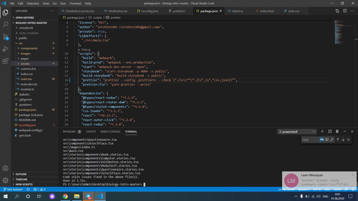Split the editor to the right

coord(345,11)
